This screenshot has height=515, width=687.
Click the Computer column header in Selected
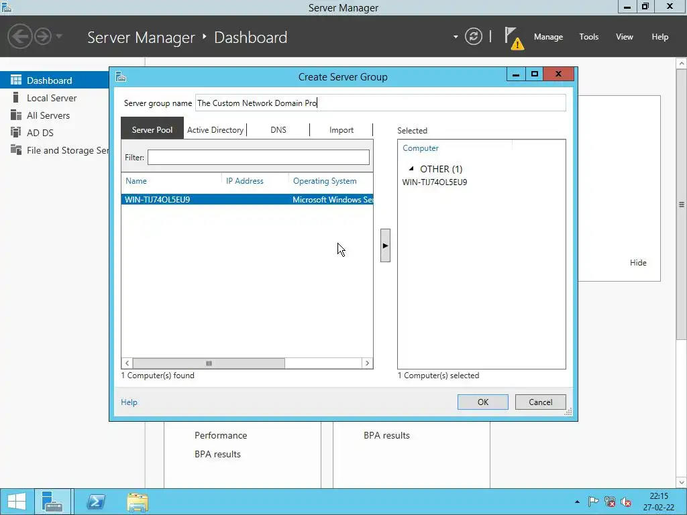click(420, 148)
